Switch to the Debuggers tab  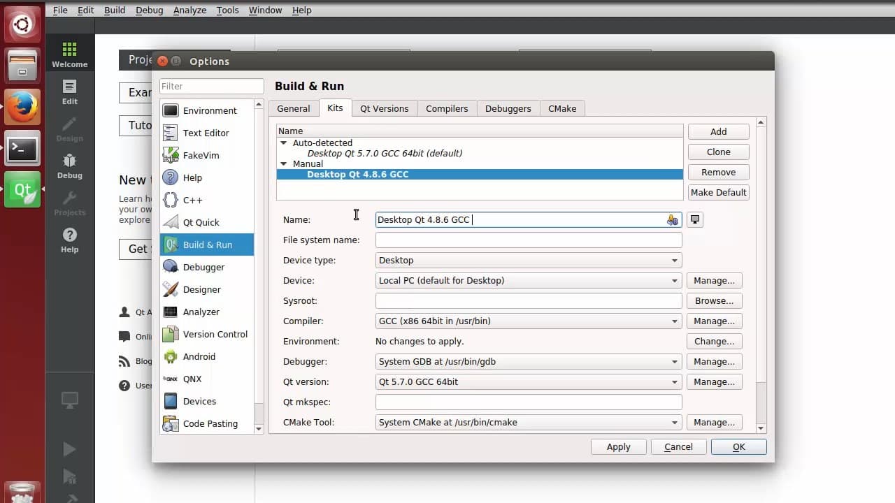[x=508, y=108]
